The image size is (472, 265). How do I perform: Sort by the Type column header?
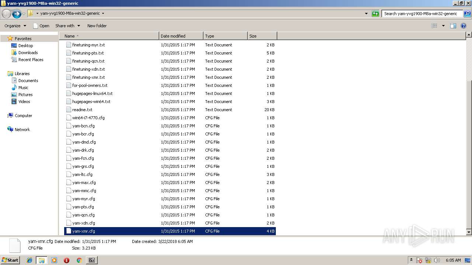coord(225,36)
